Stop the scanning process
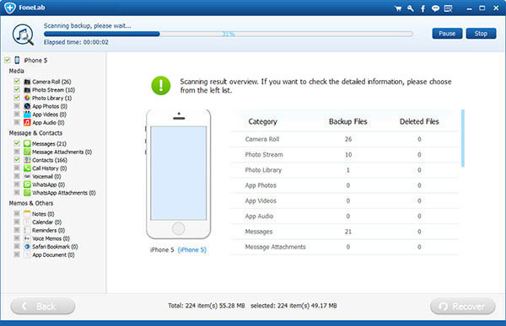Image resolution: width=506 pixels, height=326 pixels. 481,34
